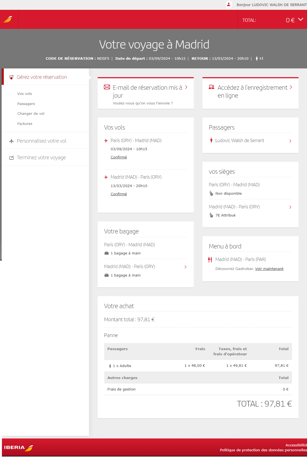Click the seat icon beside 7E Attribué
This screenshot has width=307, height=457.
point(211,215)
